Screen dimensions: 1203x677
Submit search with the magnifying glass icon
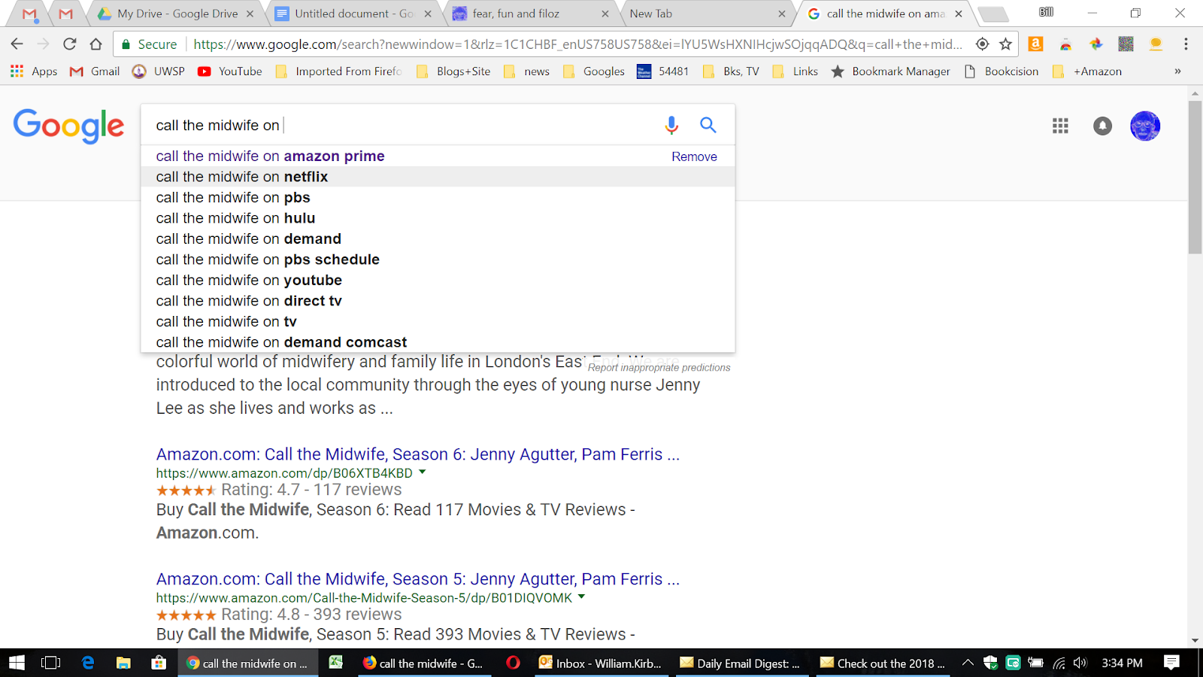tap(708, 125)
